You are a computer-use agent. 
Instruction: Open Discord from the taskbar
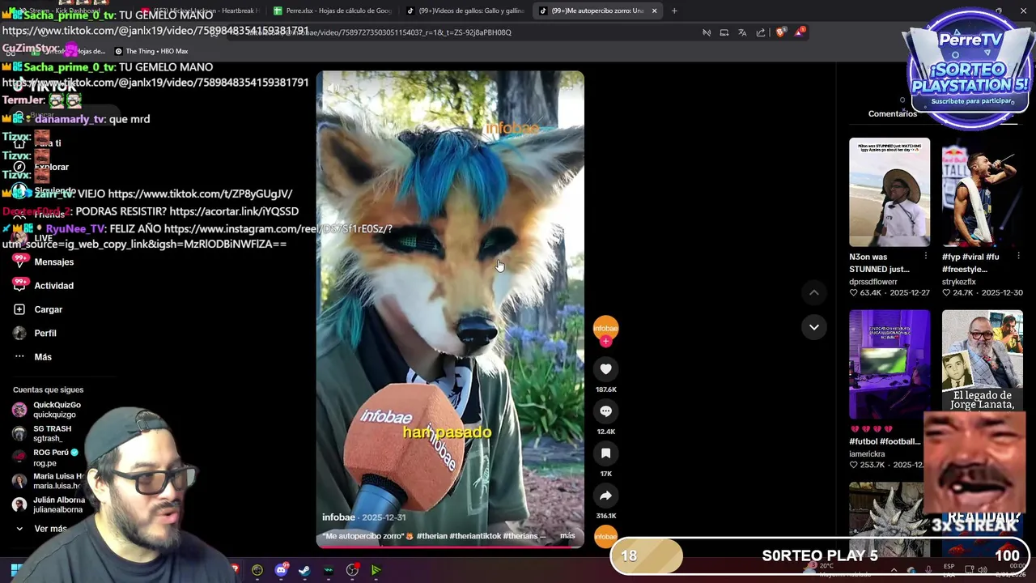282,570
